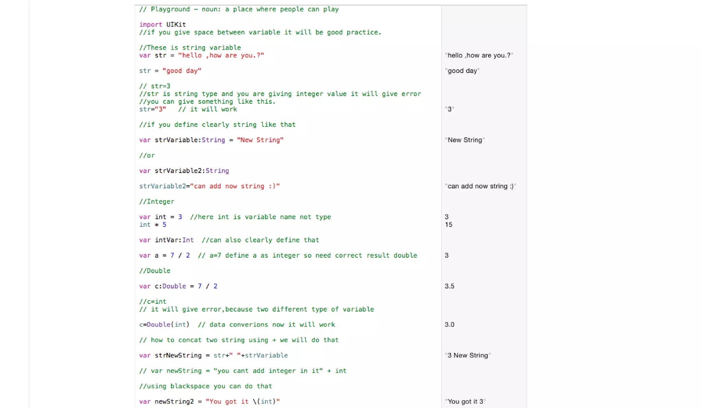The height and width of the screenshot is (408, 702).
Task: Click the var newString2 interpolation line
Action: tap(209, 401)
